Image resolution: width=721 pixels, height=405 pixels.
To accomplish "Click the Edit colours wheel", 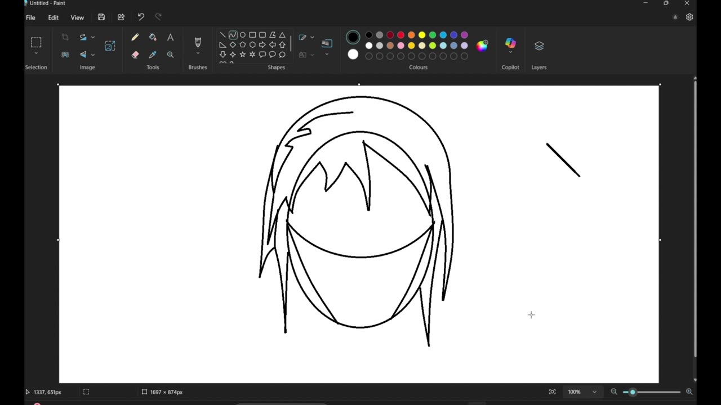I will pyautogui.click(x=482, y=46).
